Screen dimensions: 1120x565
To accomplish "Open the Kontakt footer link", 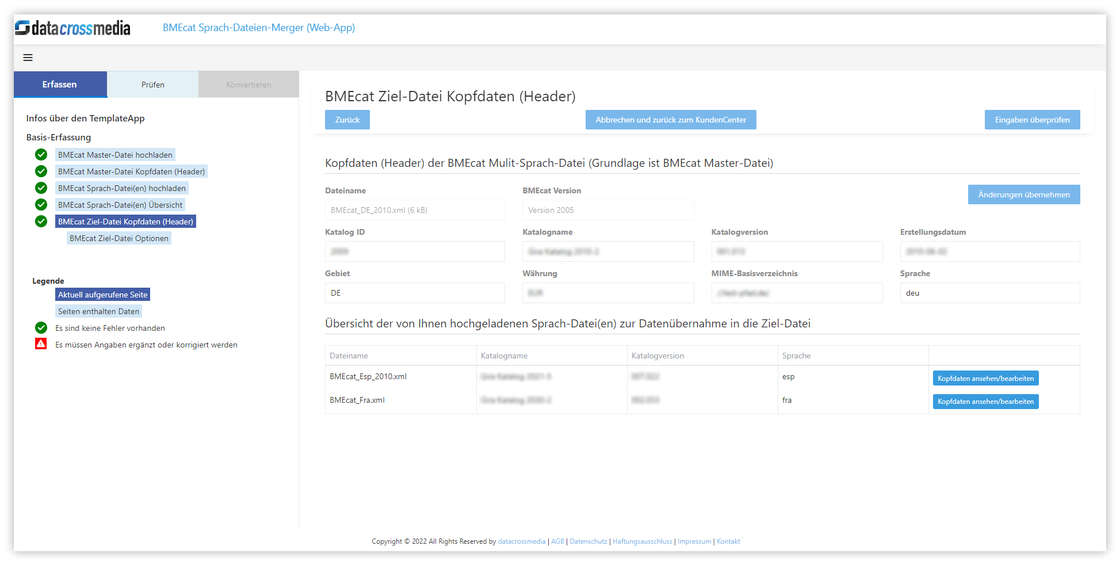I will click(x=728, y=541).
